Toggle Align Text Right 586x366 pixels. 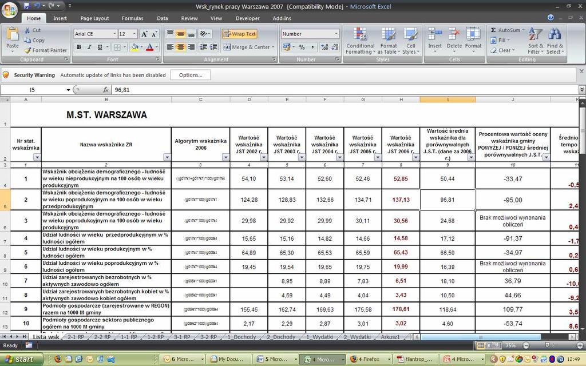(x=191, y=47)
